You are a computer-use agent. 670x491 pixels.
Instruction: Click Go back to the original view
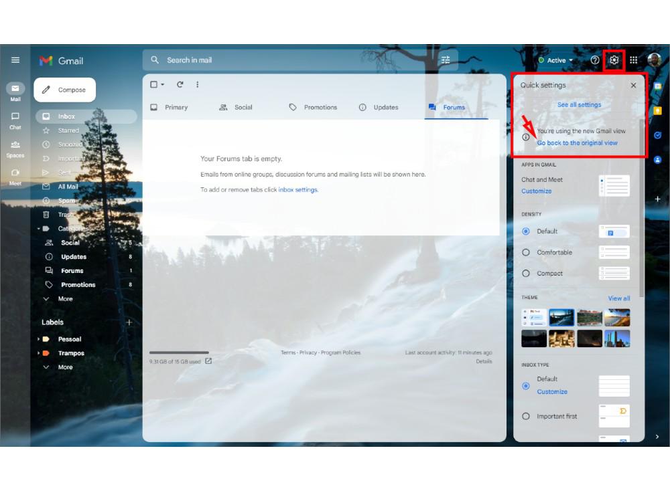577,143
